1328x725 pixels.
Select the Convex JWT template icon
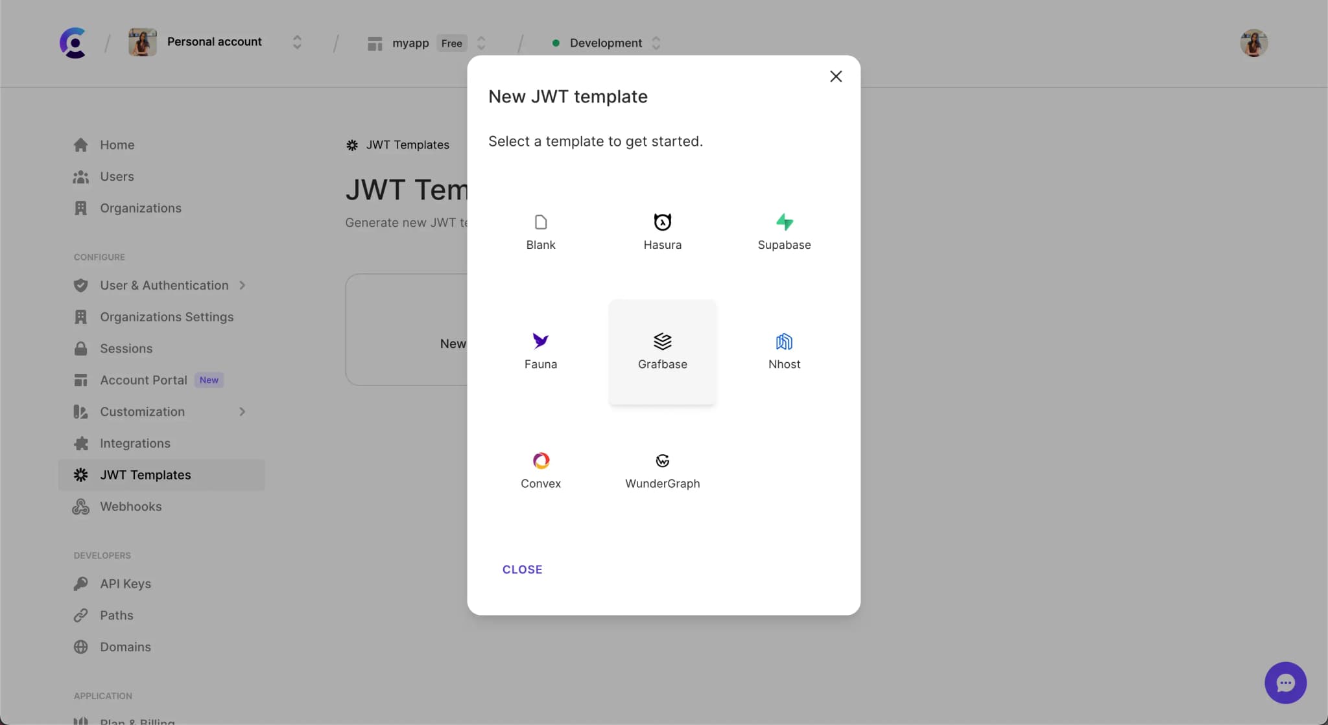pyautogui.click(x=540, y=461)
